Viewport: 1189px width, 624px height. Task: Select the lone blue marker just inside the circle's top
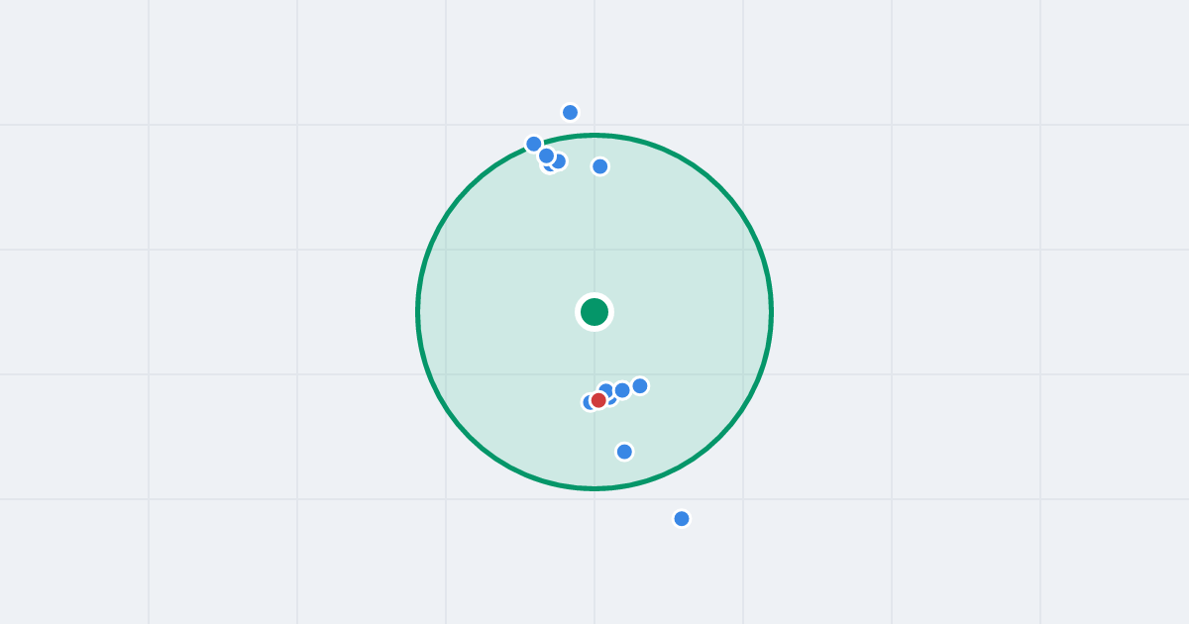600,166
